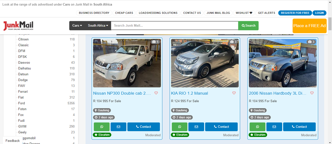Select Ford in the makes list
The height and width of the screenshot is (144, 332).
pos(22,103)
